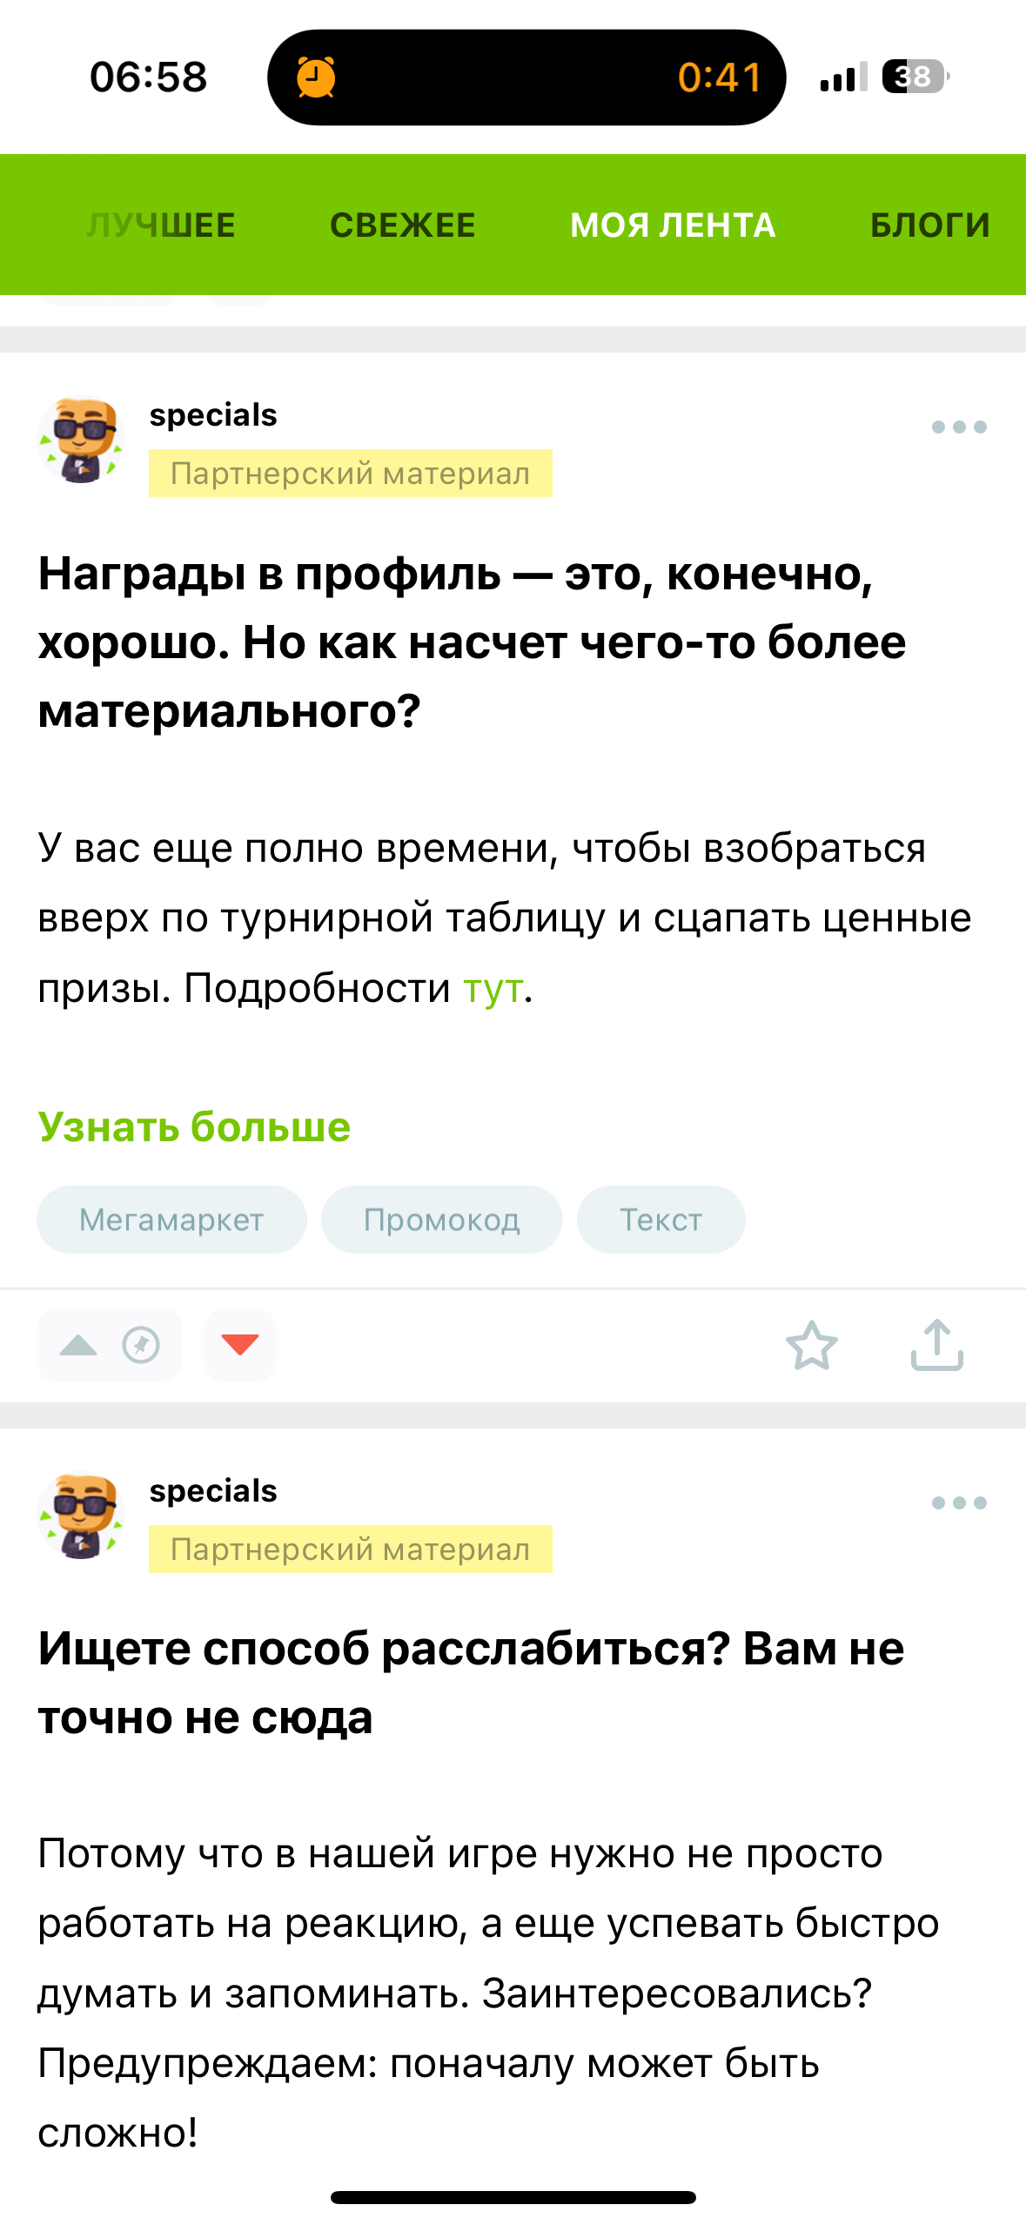The image size is (1026, 2225).
Task: Open post Ищете способ расслабиться
Action: [470, 1683]
